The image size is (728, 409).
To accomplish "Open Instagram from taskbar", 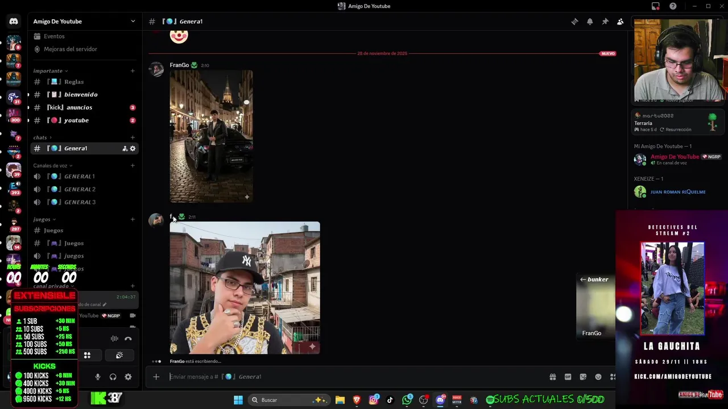I will [x=374, y=400].
